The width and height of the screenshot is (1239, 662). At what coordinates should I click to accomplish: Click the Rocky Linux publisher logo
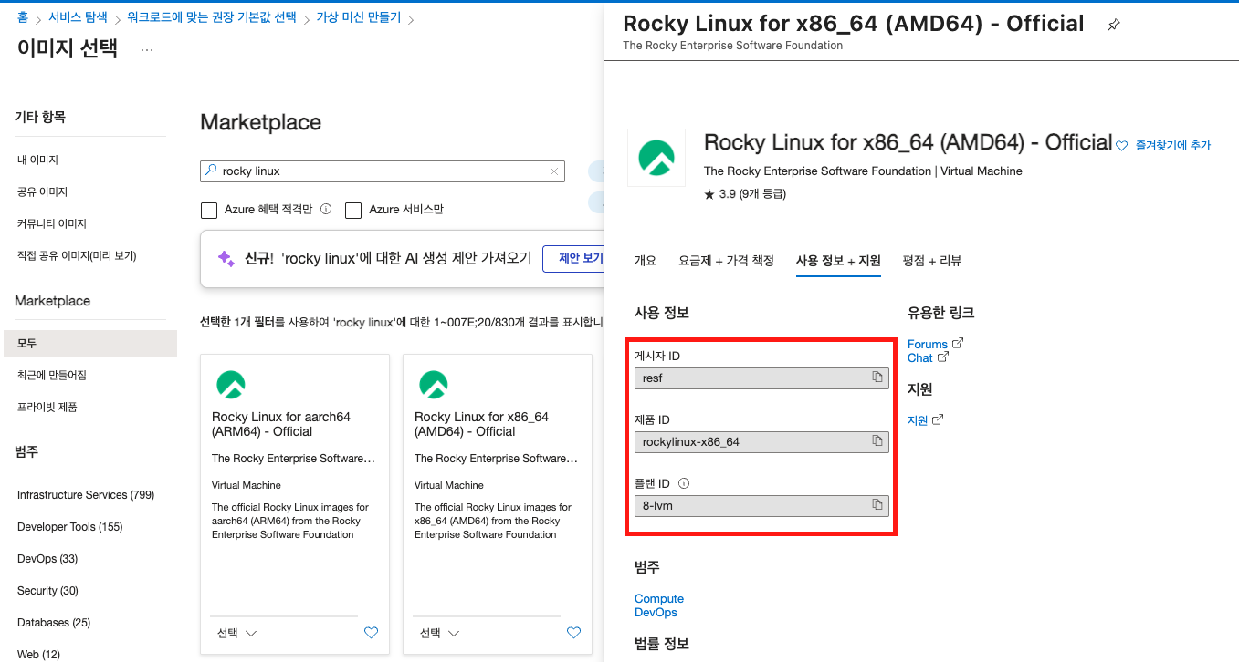(x=656, y=157)
